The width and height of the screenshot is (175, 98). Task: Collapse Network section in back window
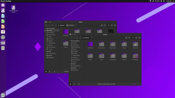[45, 56]
